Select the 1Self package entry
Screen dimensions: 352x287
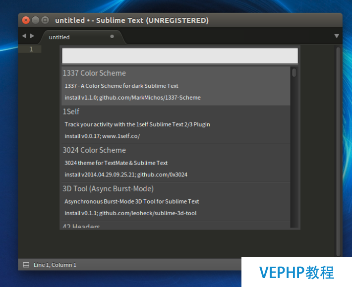click(x=176, y=124)
